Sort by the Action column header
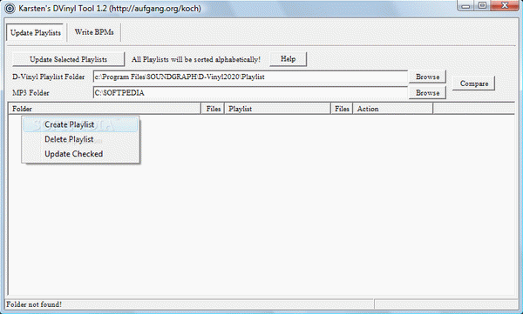 pos(393,109)
